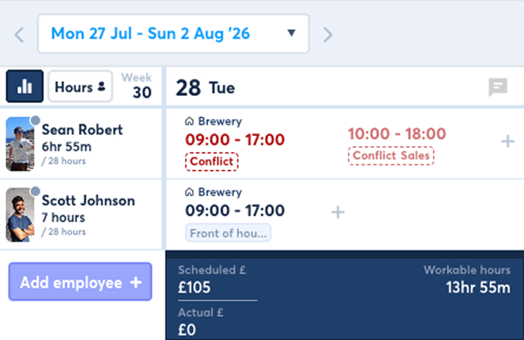The image size is (524, 340).
Task: Click Sean Robert's status dot indicator
Action: point(35,120)
